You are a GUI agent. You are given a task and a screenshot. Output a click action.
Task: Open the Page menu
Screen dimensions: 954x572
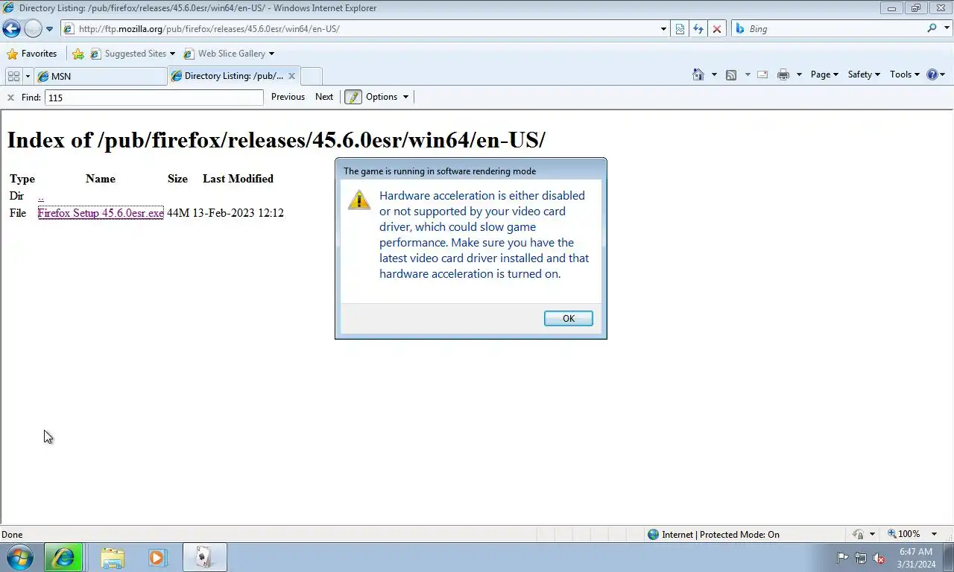tap(824, 74)
